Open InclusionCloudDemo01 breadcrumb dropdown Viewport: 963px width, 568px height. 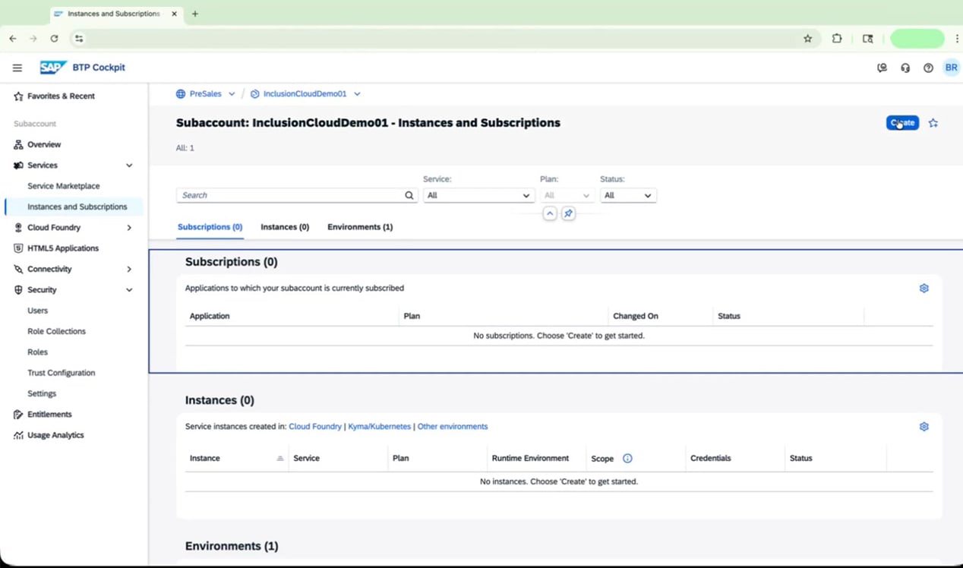pos(357,94)
